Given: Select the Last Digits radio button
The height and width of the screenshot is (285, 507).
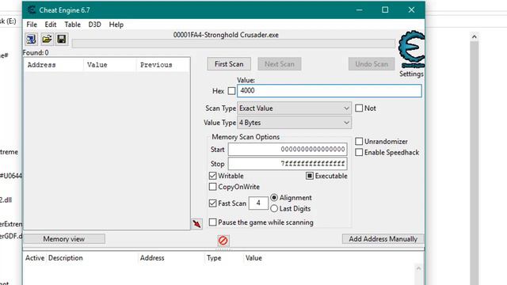Looking at the screenshot, I should pos(274,209).
